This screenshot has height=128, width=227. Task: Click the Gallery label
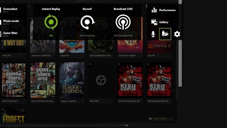(164, 22)
